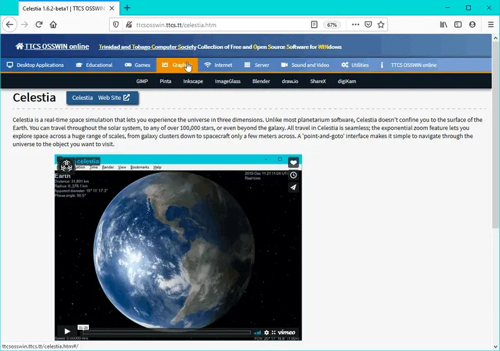
Task: Open TTCS OSSWIN online info menu
Action: (x=409, y=65)
